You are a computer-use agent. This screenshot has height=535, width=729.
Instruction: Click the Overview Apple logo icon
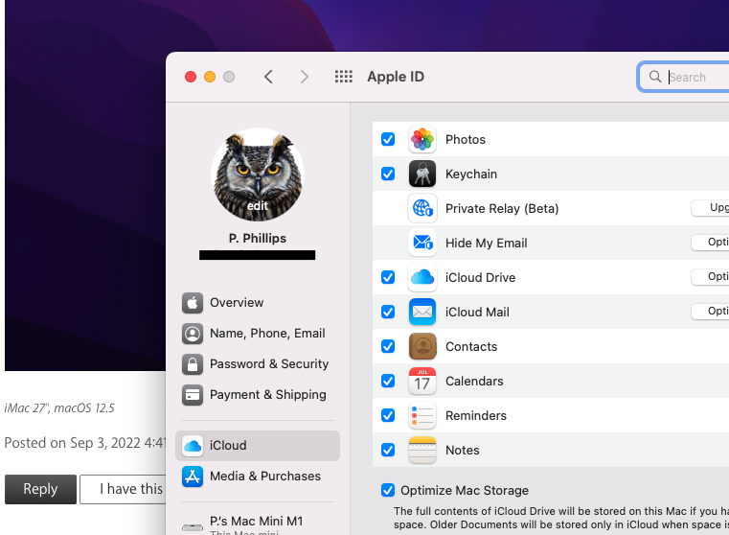(193, 303)
